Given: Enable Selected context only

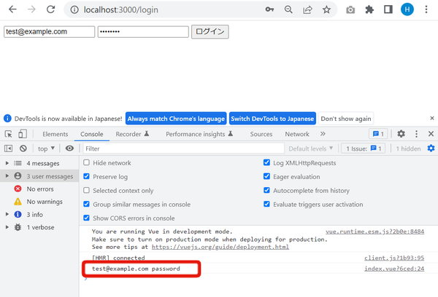Looking at the screenshot, I should [87, 190].
